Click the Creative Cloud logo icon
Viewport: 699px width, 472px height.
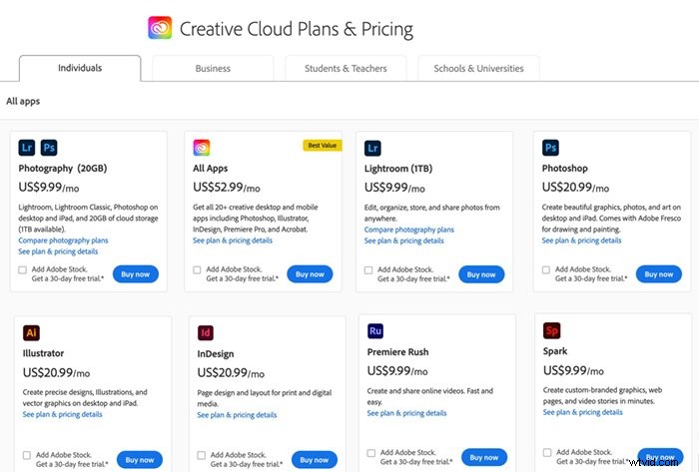click(x=160, y=27)
